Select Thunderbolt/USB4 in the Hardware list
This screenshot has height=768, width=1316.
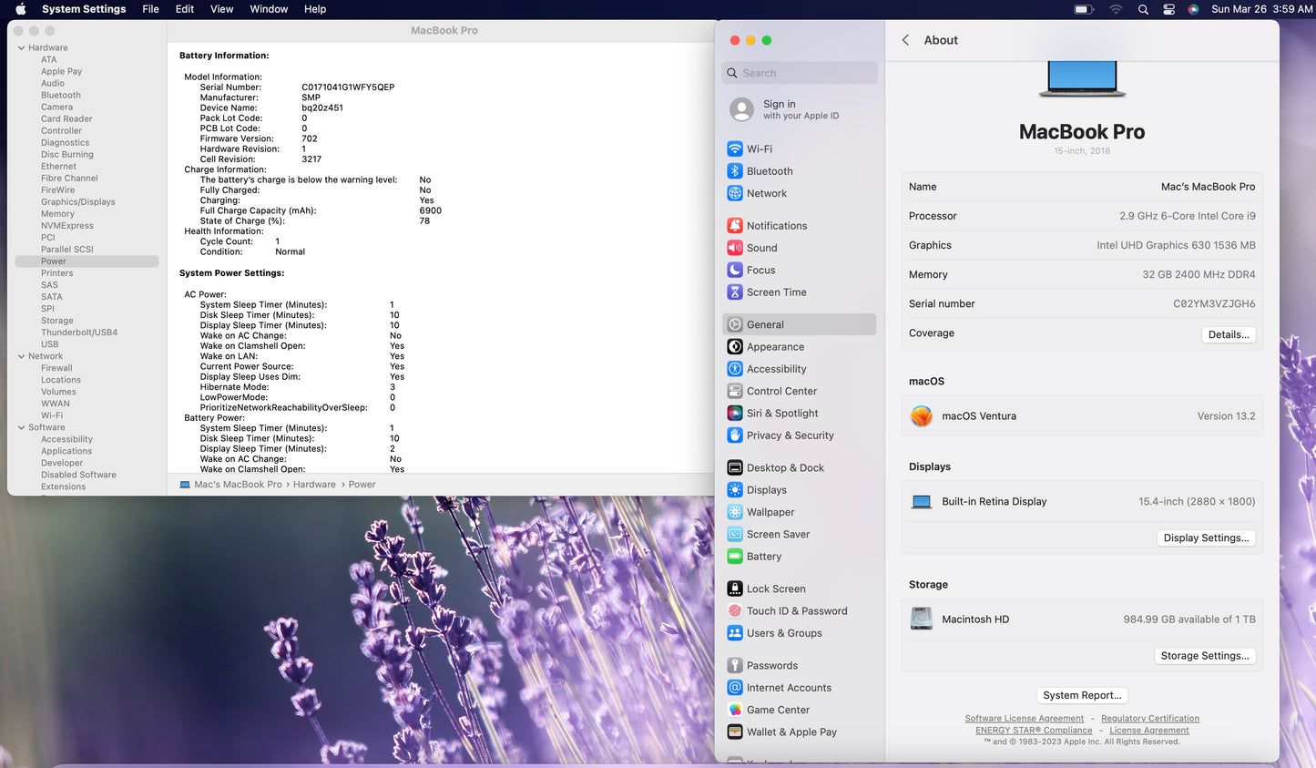79,333
